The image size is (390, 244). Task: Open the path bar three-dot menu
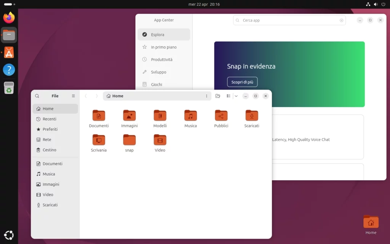coord(207,96)
